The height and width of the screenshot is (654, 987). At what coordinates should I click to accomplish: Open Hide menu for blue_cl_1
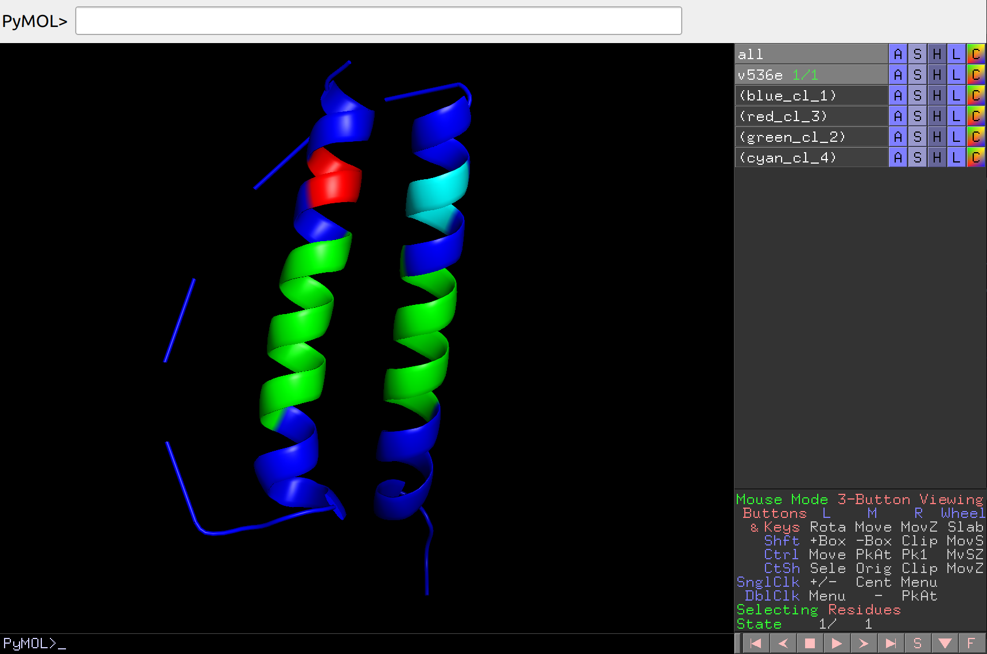(937, 95)
